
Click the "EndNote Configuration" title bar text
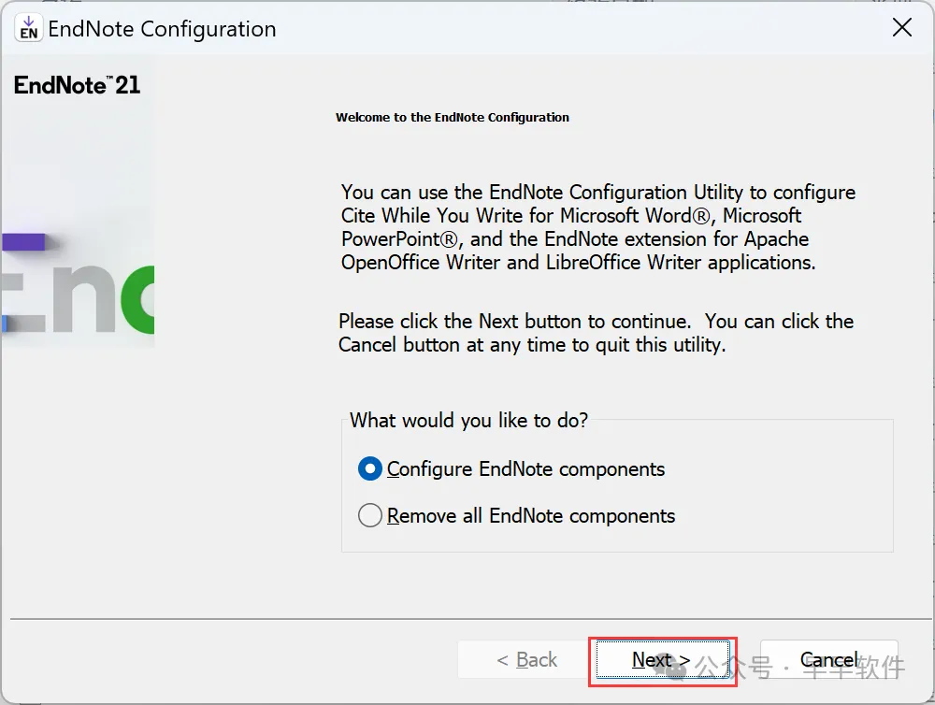point(162,29)
